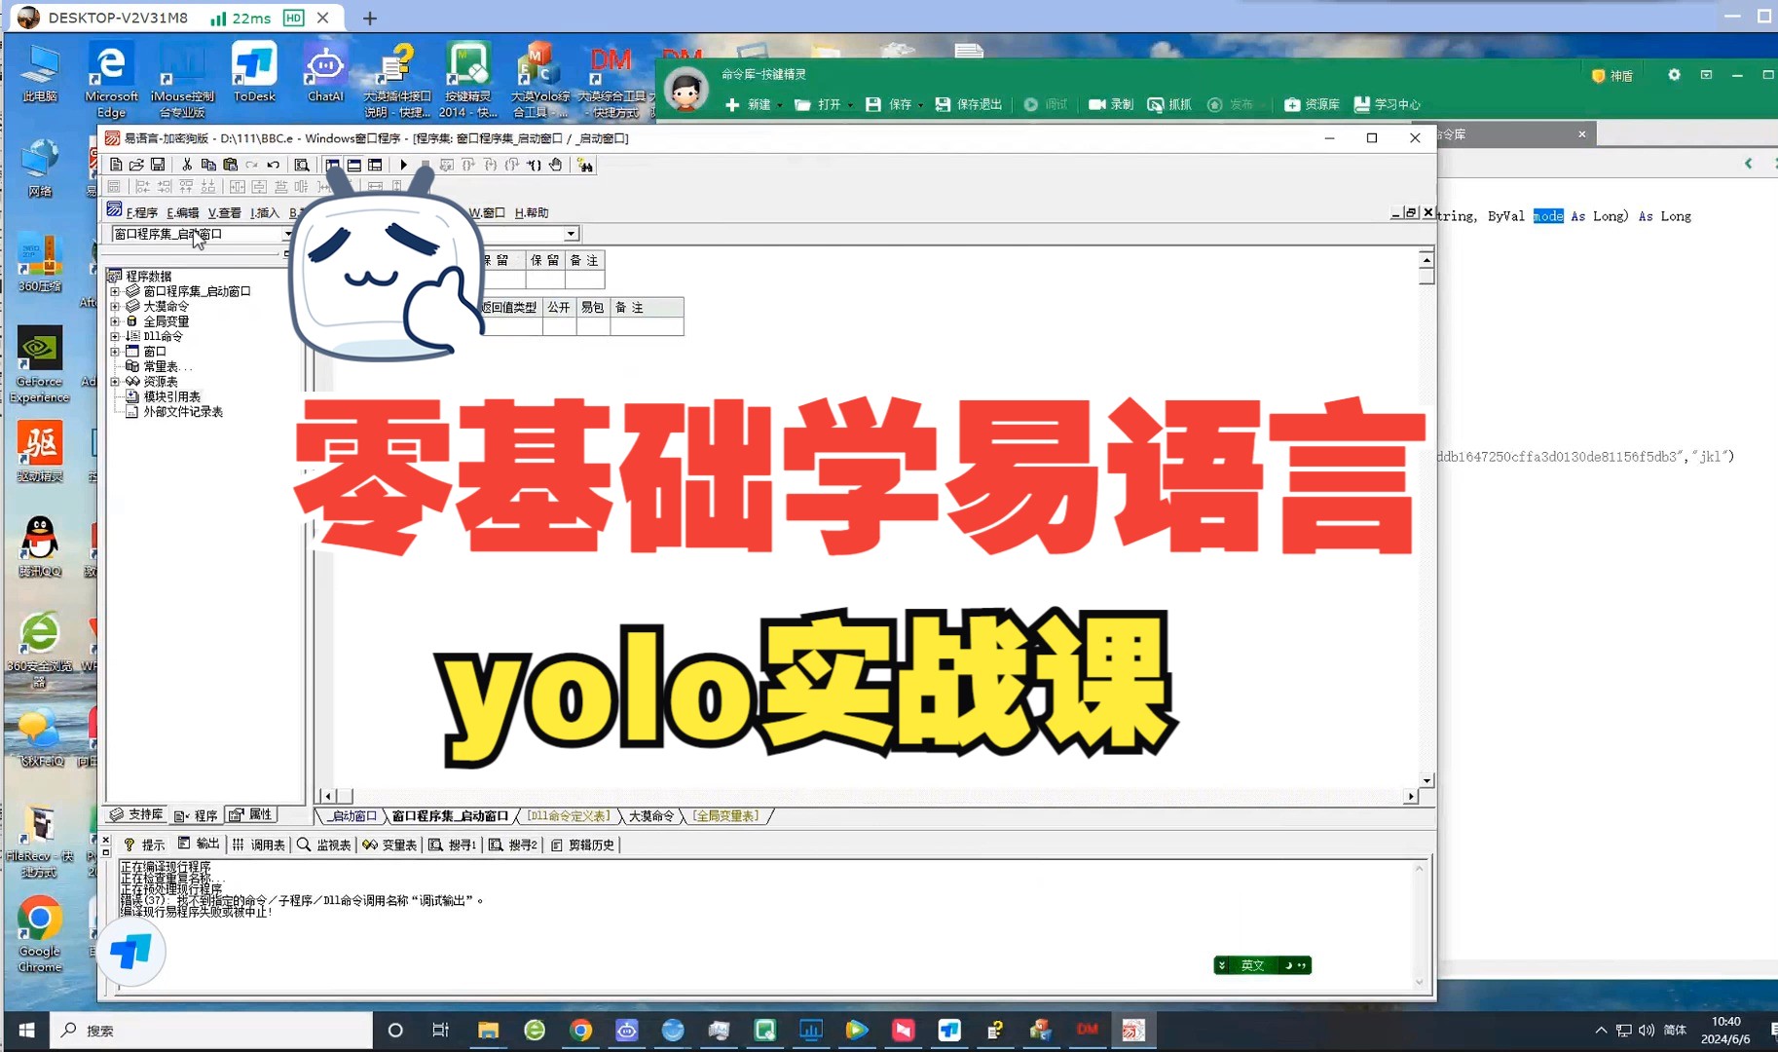Switch to the [Dll命令定义表] tab
The image size is (1778, 1052).
(x=570, y=815)
